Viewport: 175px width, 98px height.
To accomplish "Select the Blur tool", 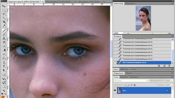I will 4,54.
